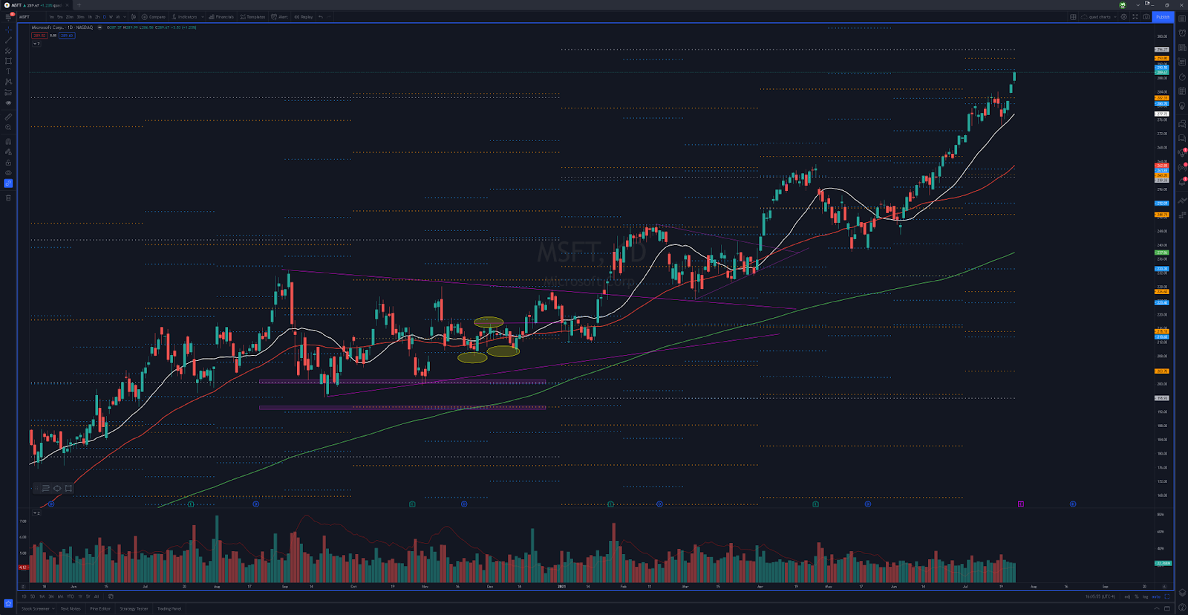Toggle magnet mode for drawings
Viewport: 1188px width, 615px height.
[x=8, y=141]
